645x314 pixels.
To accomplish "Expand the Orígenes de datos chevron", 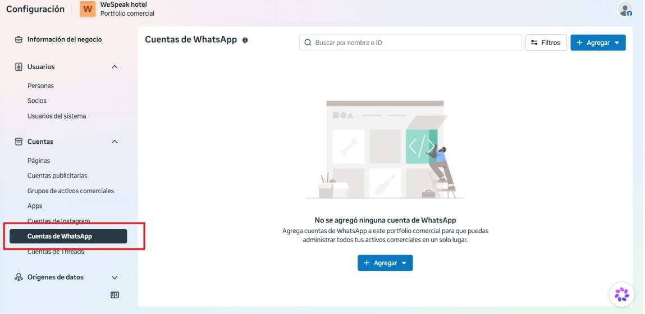I will coord(115,277).
